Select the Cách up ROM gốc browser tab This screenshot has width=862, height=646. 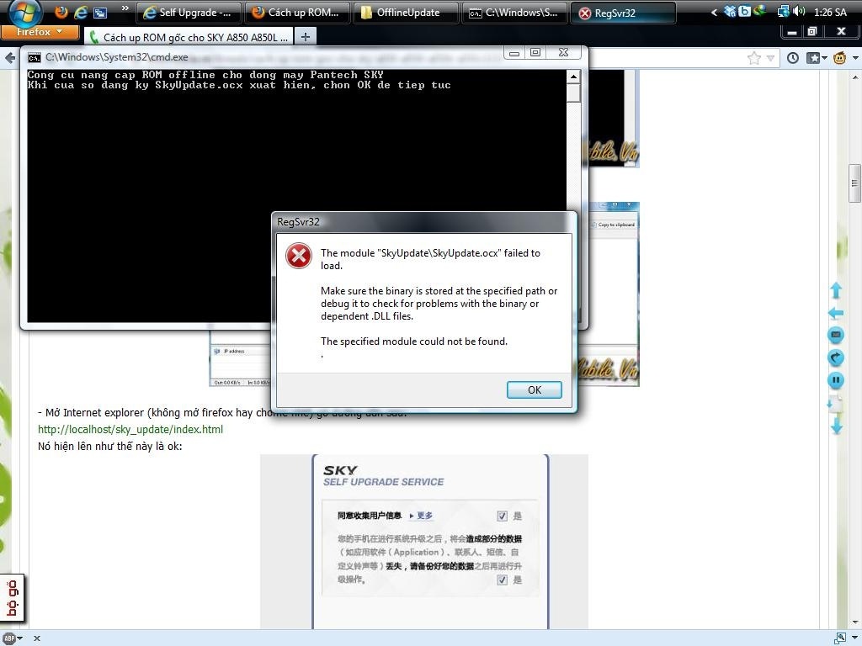point(189,37)
